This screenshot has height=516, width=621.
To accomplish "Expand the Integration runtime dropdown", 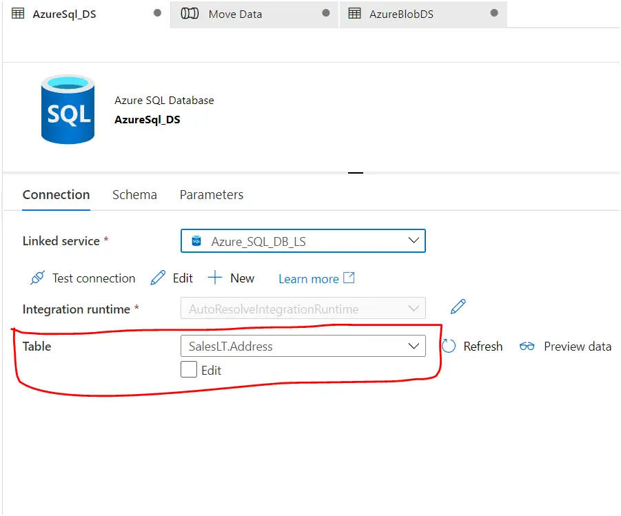I will coord(303,308).
